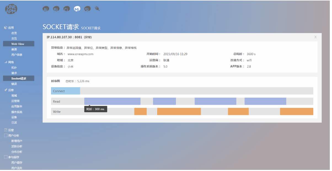
Task: Open 设备 in the sidebar
Action: point(14,117)
